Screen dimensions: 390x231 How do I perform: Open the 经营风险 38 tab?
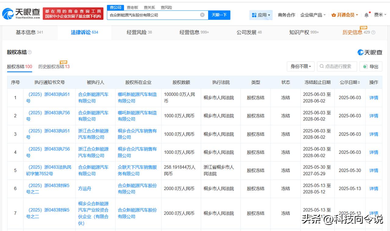coord(139,32)
